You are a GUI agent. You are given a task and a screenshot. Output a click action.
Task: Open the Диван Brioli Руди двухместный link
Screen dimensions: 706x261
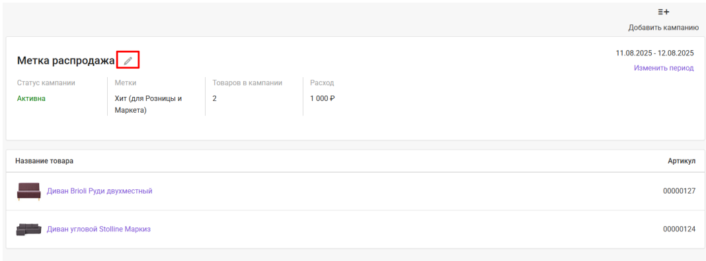pos(100,191)
